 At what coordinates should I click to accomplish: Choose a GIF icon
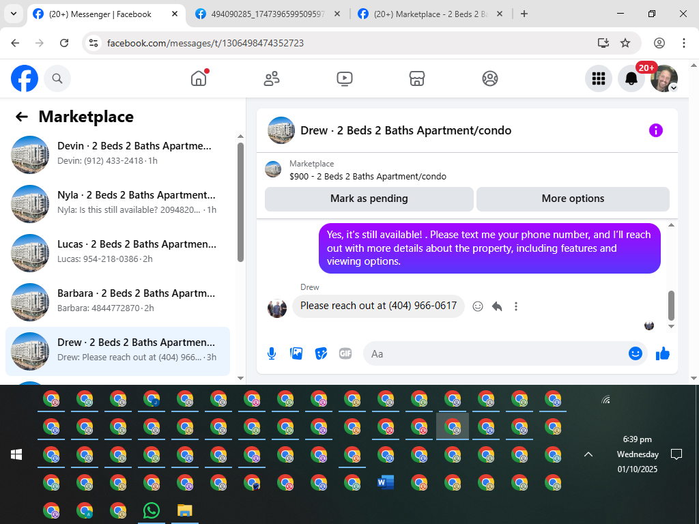click(x=345, y=354)
